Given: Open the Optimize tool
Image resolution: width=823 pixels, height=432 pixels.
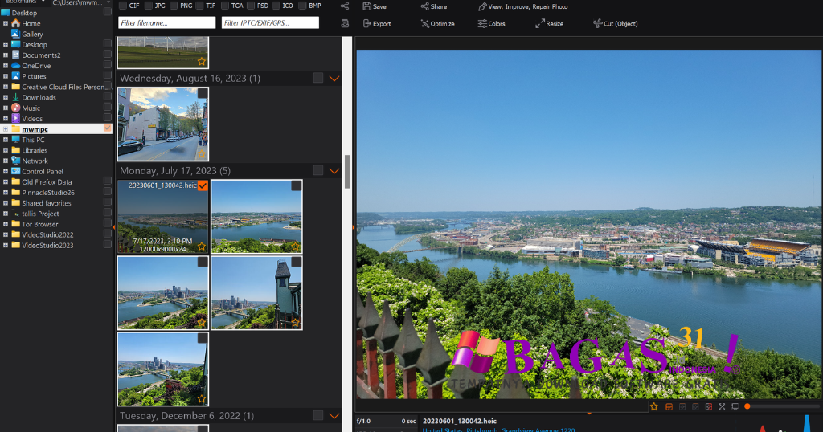Looking at the screenshot, I should [x=437, y=23].
